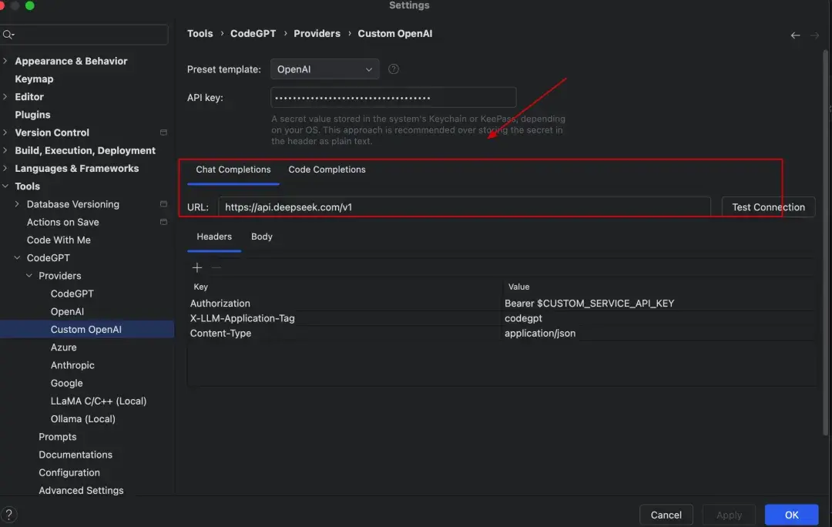The height and width of the screenshot is (527, 832).
Task: Open the Preset template OpenAI dropdown
Action: pyautogui.click(x=325, y=69)
